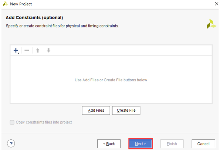Close the New Project dialog window
This screenshot has height=152, width=223.
click(216, 4)
